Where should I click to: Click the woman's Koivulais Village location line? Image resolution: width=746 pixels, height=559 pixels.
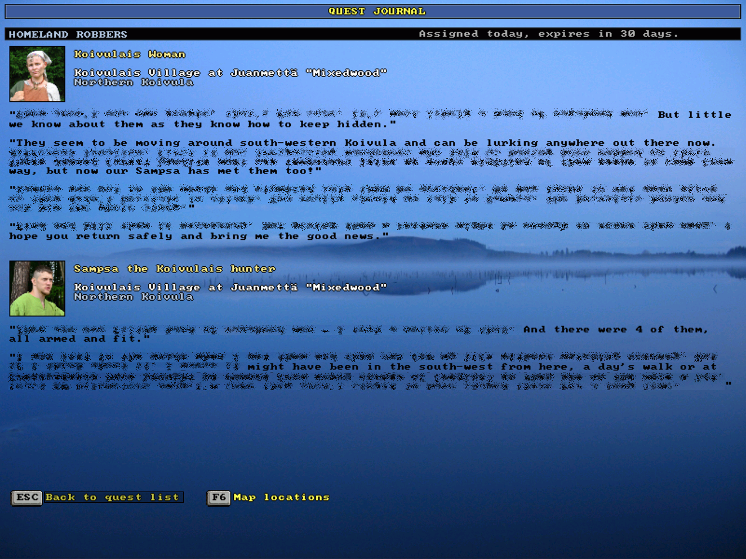[x=230, y=73]
